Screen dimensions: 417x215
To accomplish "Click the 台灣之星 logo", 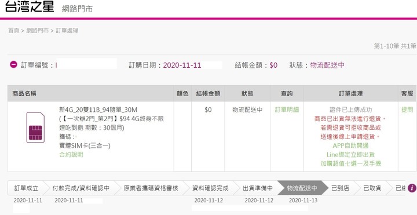I will (x=30, y=6).
